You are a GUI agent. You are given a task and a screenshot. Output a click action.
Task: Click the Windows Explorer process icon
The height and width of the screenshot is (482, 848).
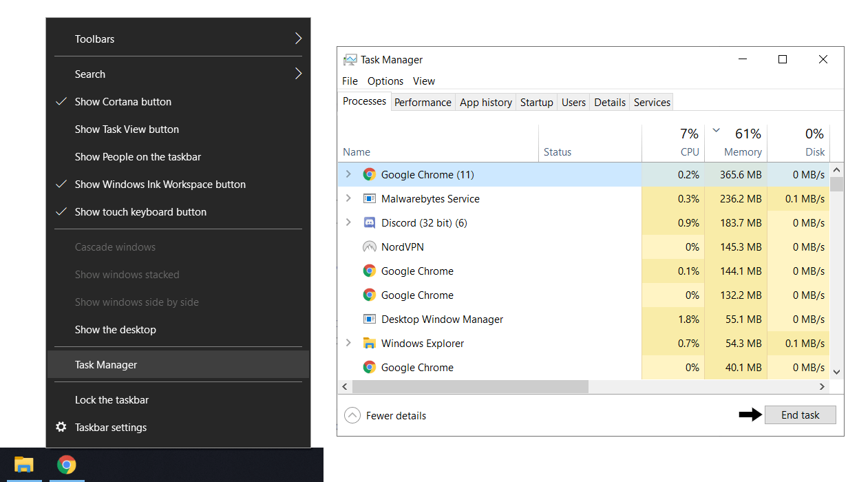370,343
